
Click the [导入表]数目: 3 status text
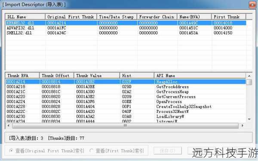tap(26, 138)
